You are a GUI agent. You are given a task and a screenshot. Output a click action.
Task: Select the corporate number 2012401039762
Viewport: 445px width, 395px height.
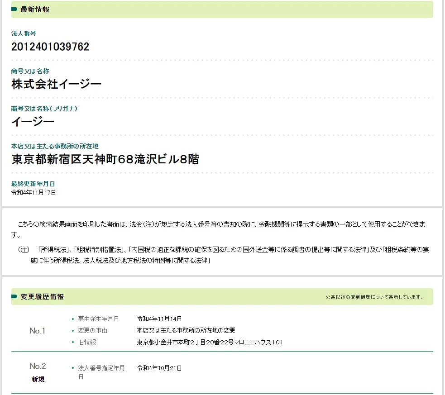tap(50, 47)
